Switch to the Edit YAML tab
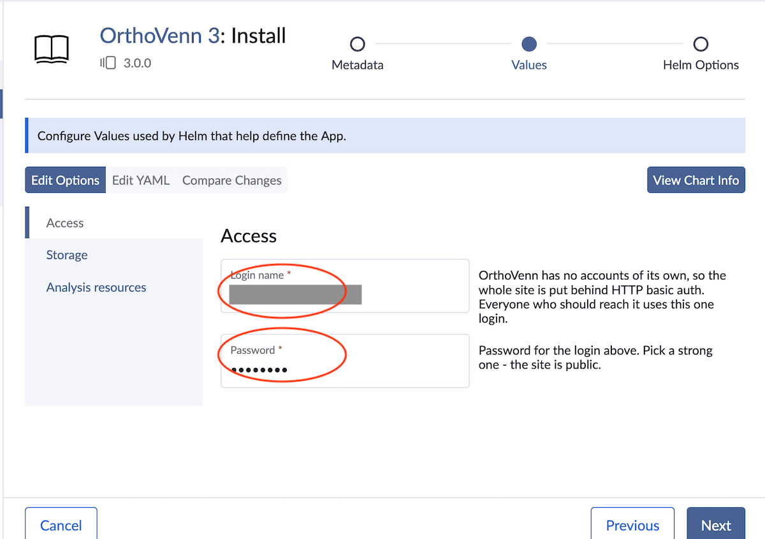The height and width of the screenshot is (539, 765). pos(141,180)
